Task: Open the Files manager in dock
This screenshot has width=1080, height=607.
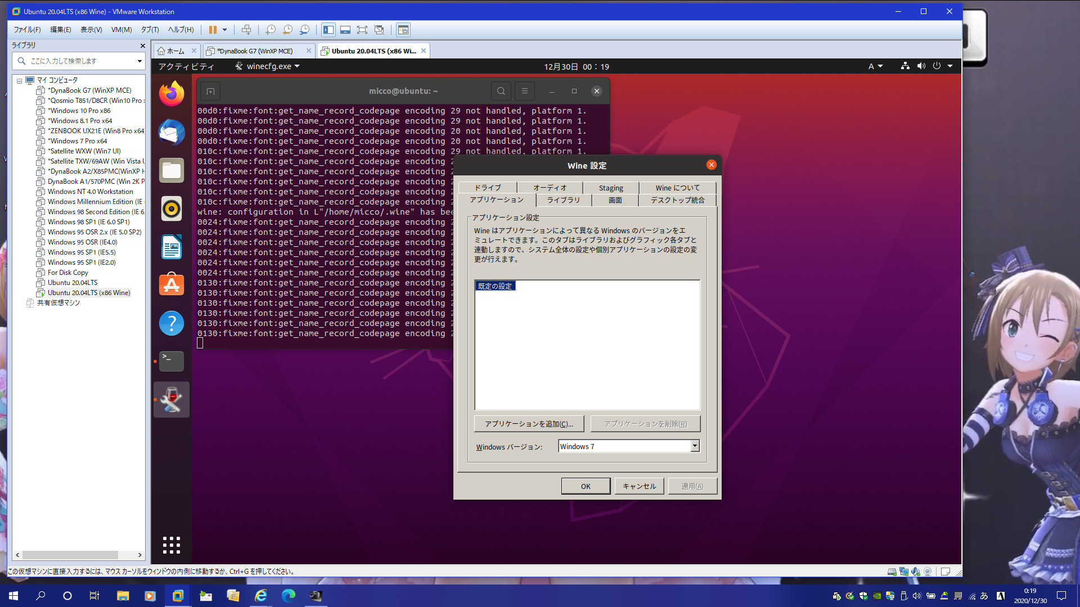Action: 172,170
